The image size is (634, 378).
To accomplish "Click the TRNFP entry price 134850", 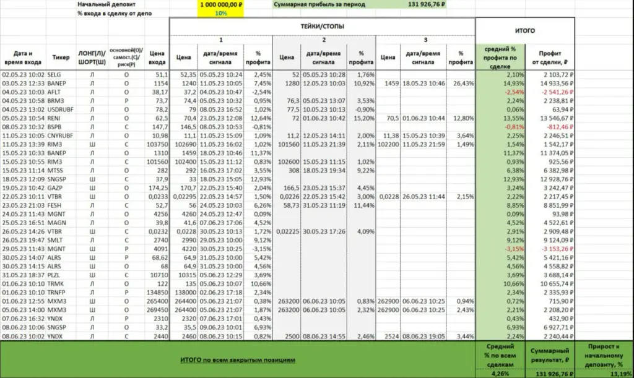I will (157, 293).
